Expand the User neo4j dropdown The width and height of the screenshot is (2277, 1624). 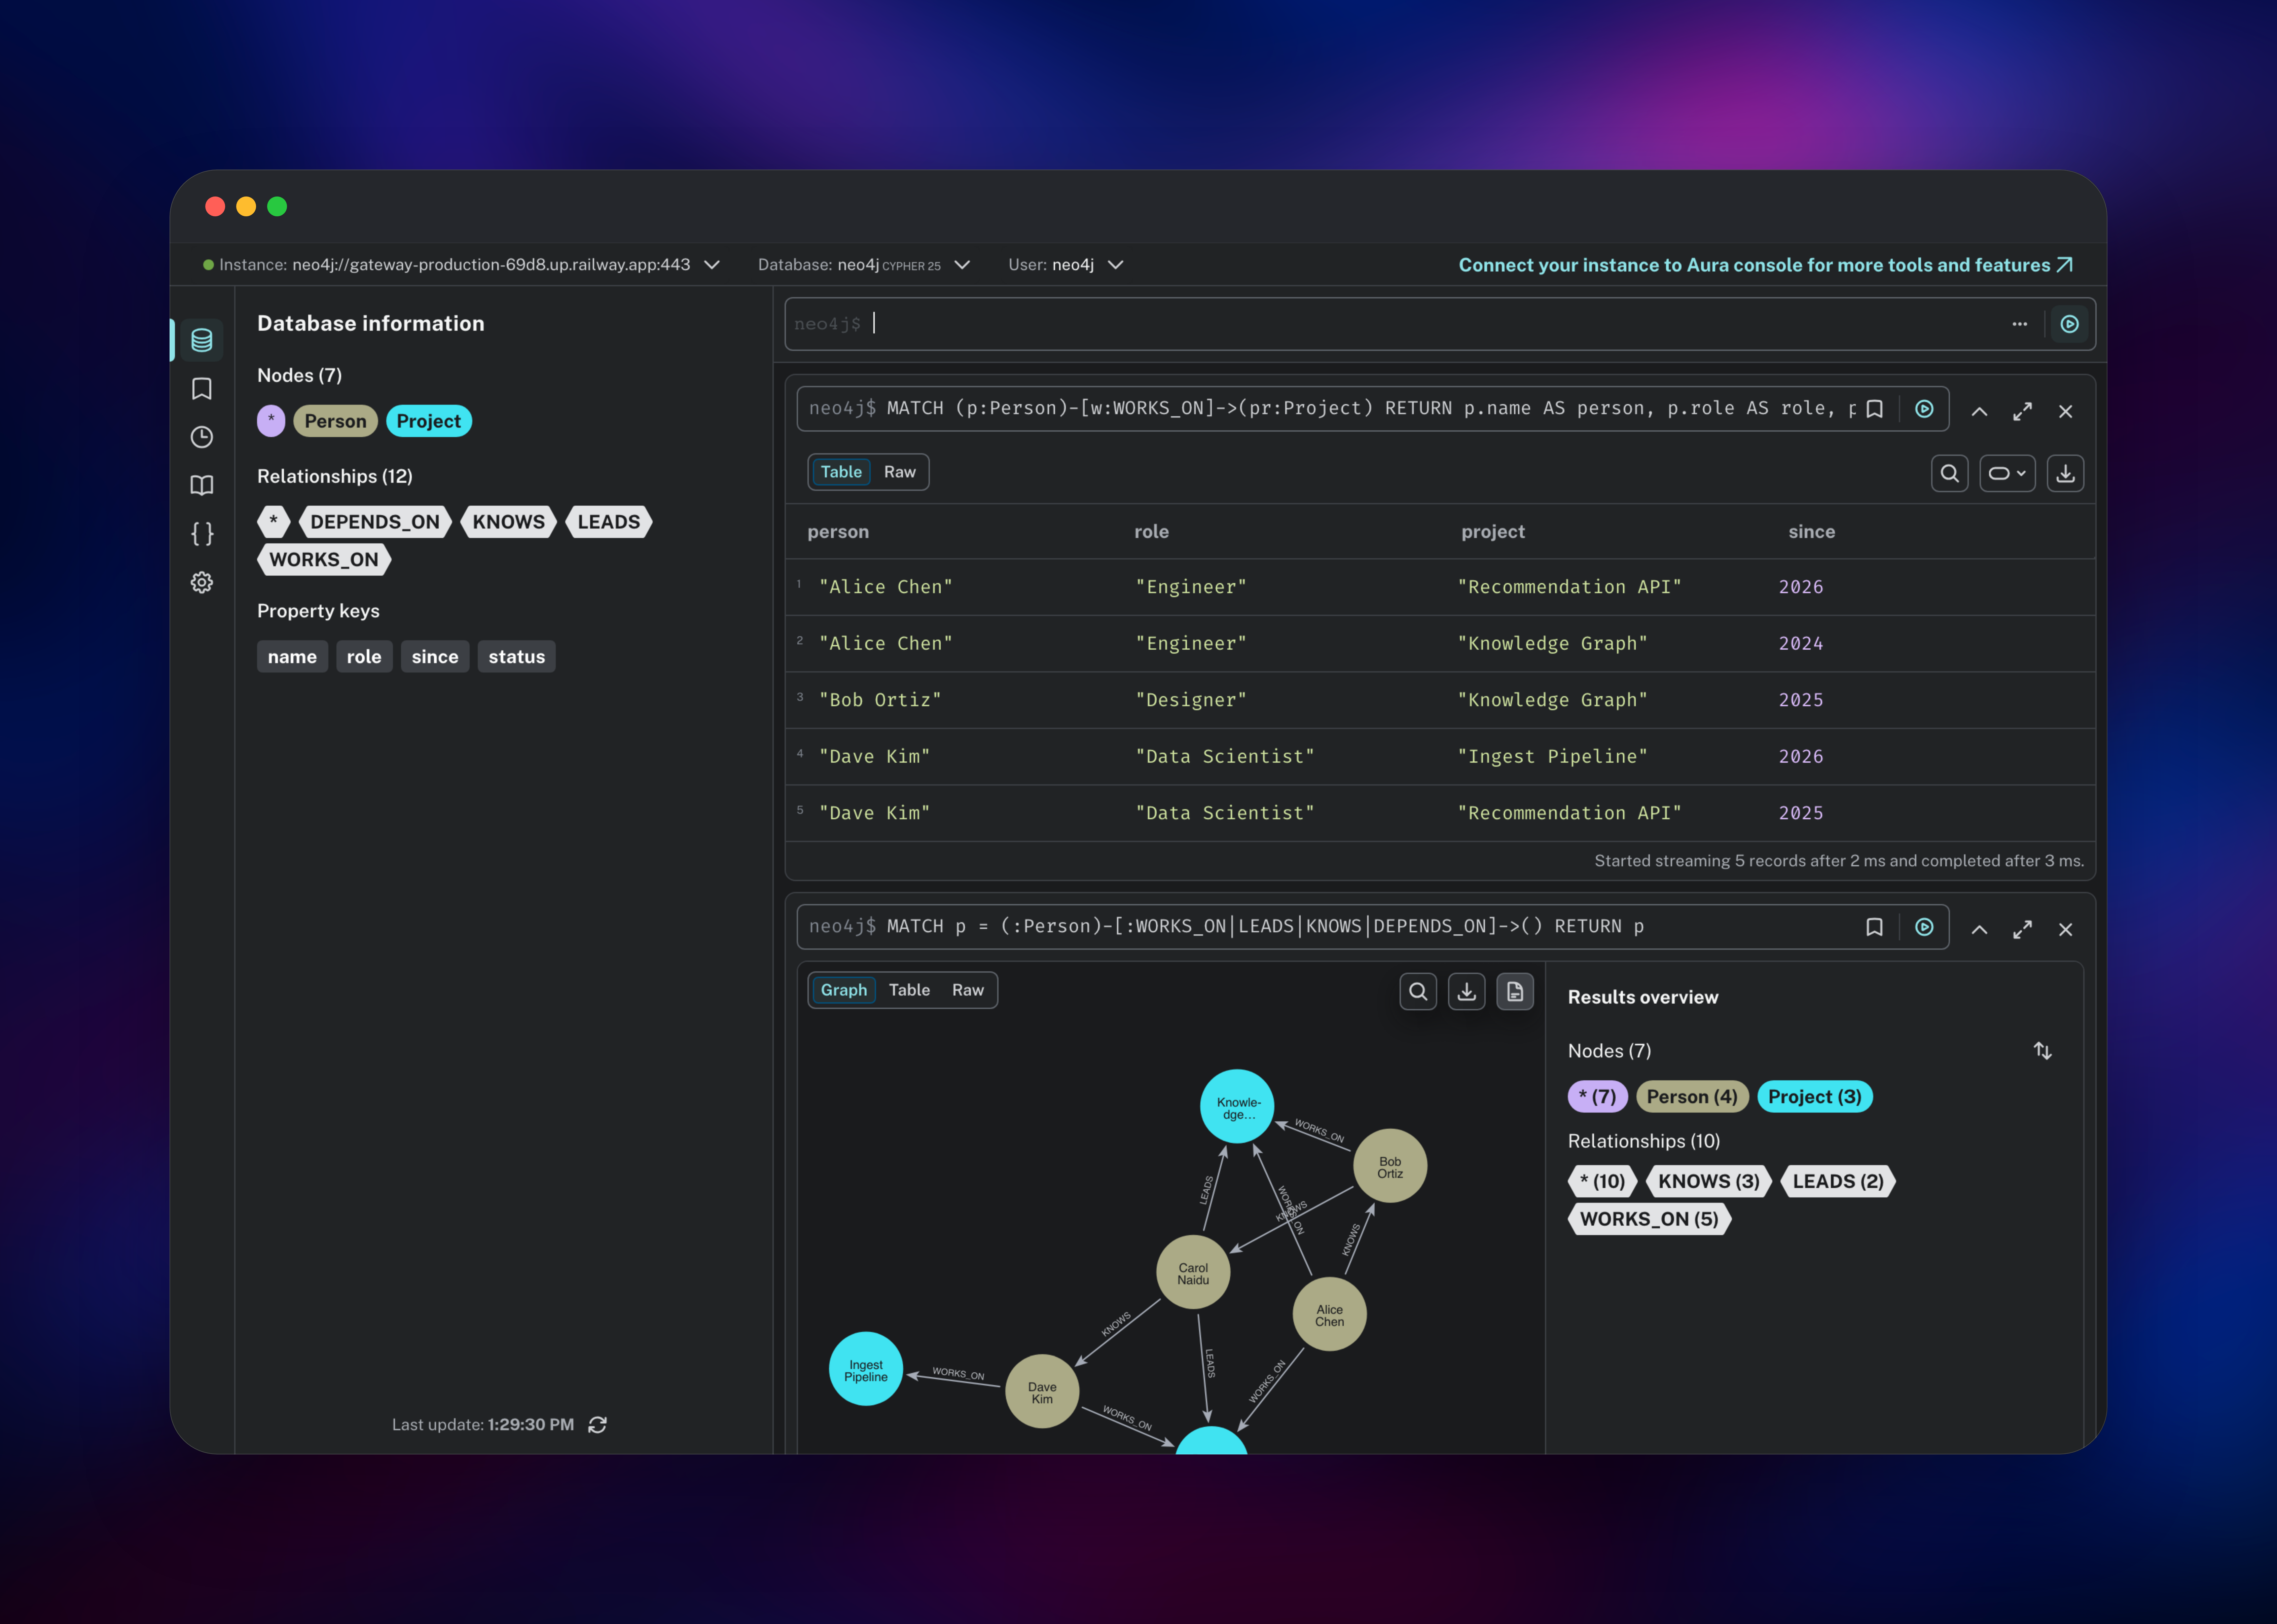pos(1116,265)
